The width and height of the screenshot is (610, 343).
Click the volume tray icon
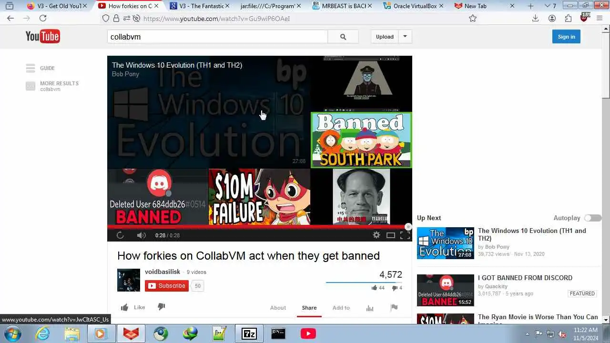pyautogui.click(x=562, y=333)
